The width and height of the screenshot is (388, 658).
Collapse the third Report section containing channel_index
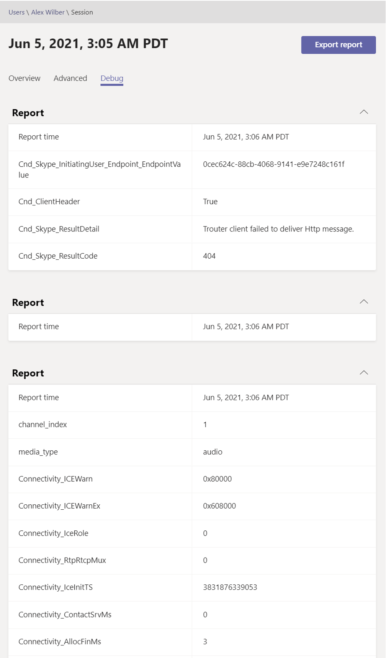[x=363, y=372]
